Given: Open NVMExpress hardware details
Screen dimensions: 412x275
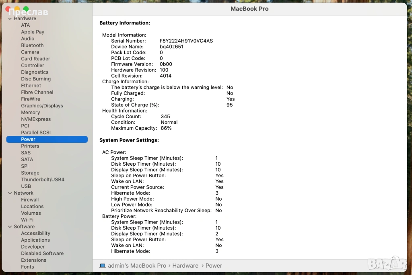Looking at the screenshot, I should point(36,119).
